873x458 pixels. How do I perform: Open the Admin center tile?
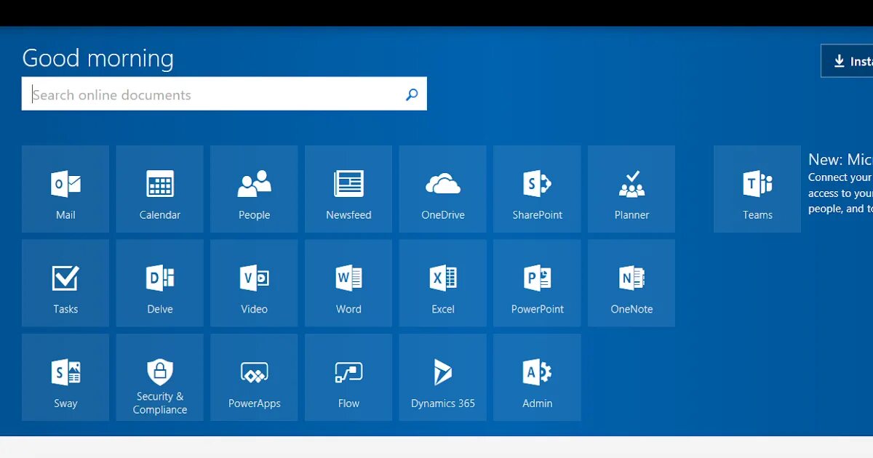coord(537,377)
